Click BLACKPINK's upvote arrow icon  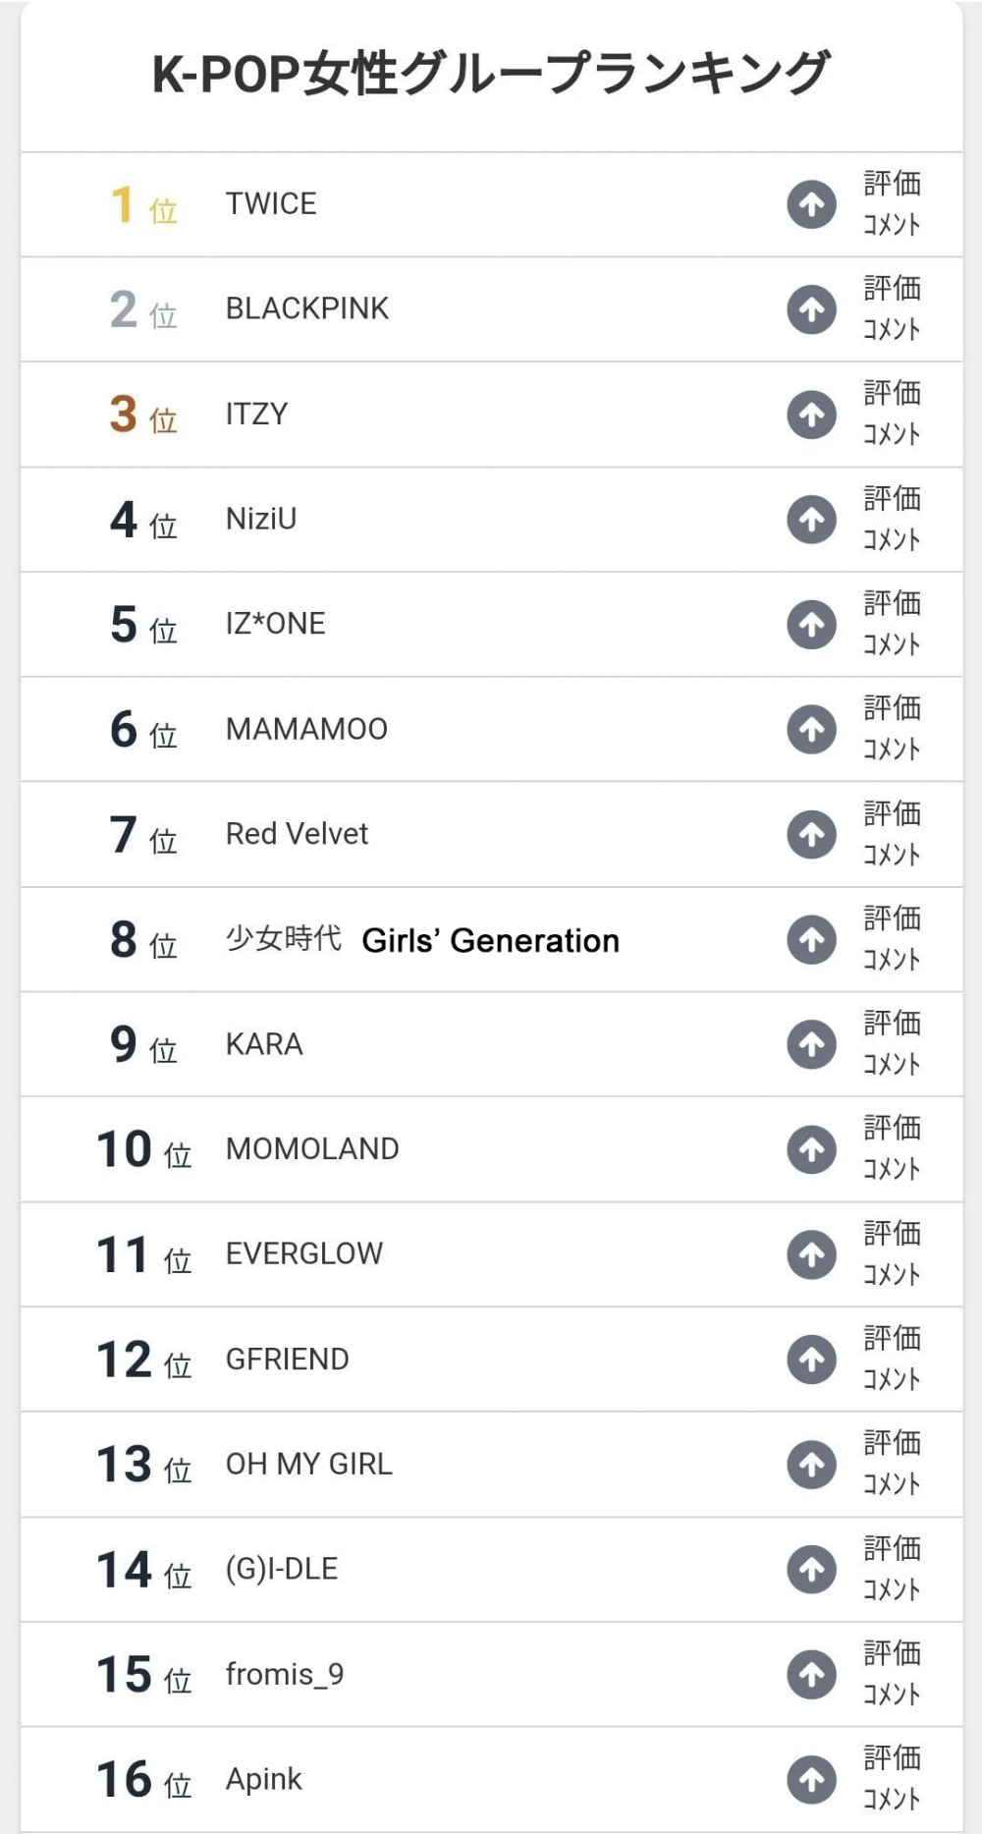click(811, 309)
